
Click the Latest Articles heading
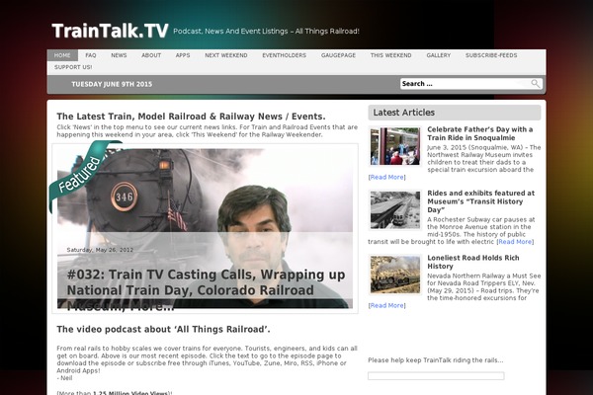(404, 113)
